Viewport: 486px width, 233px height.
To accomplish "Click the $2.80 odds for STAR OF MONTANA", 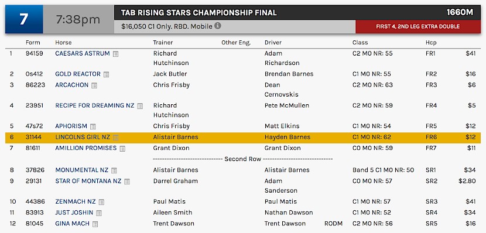I will 467,181.
